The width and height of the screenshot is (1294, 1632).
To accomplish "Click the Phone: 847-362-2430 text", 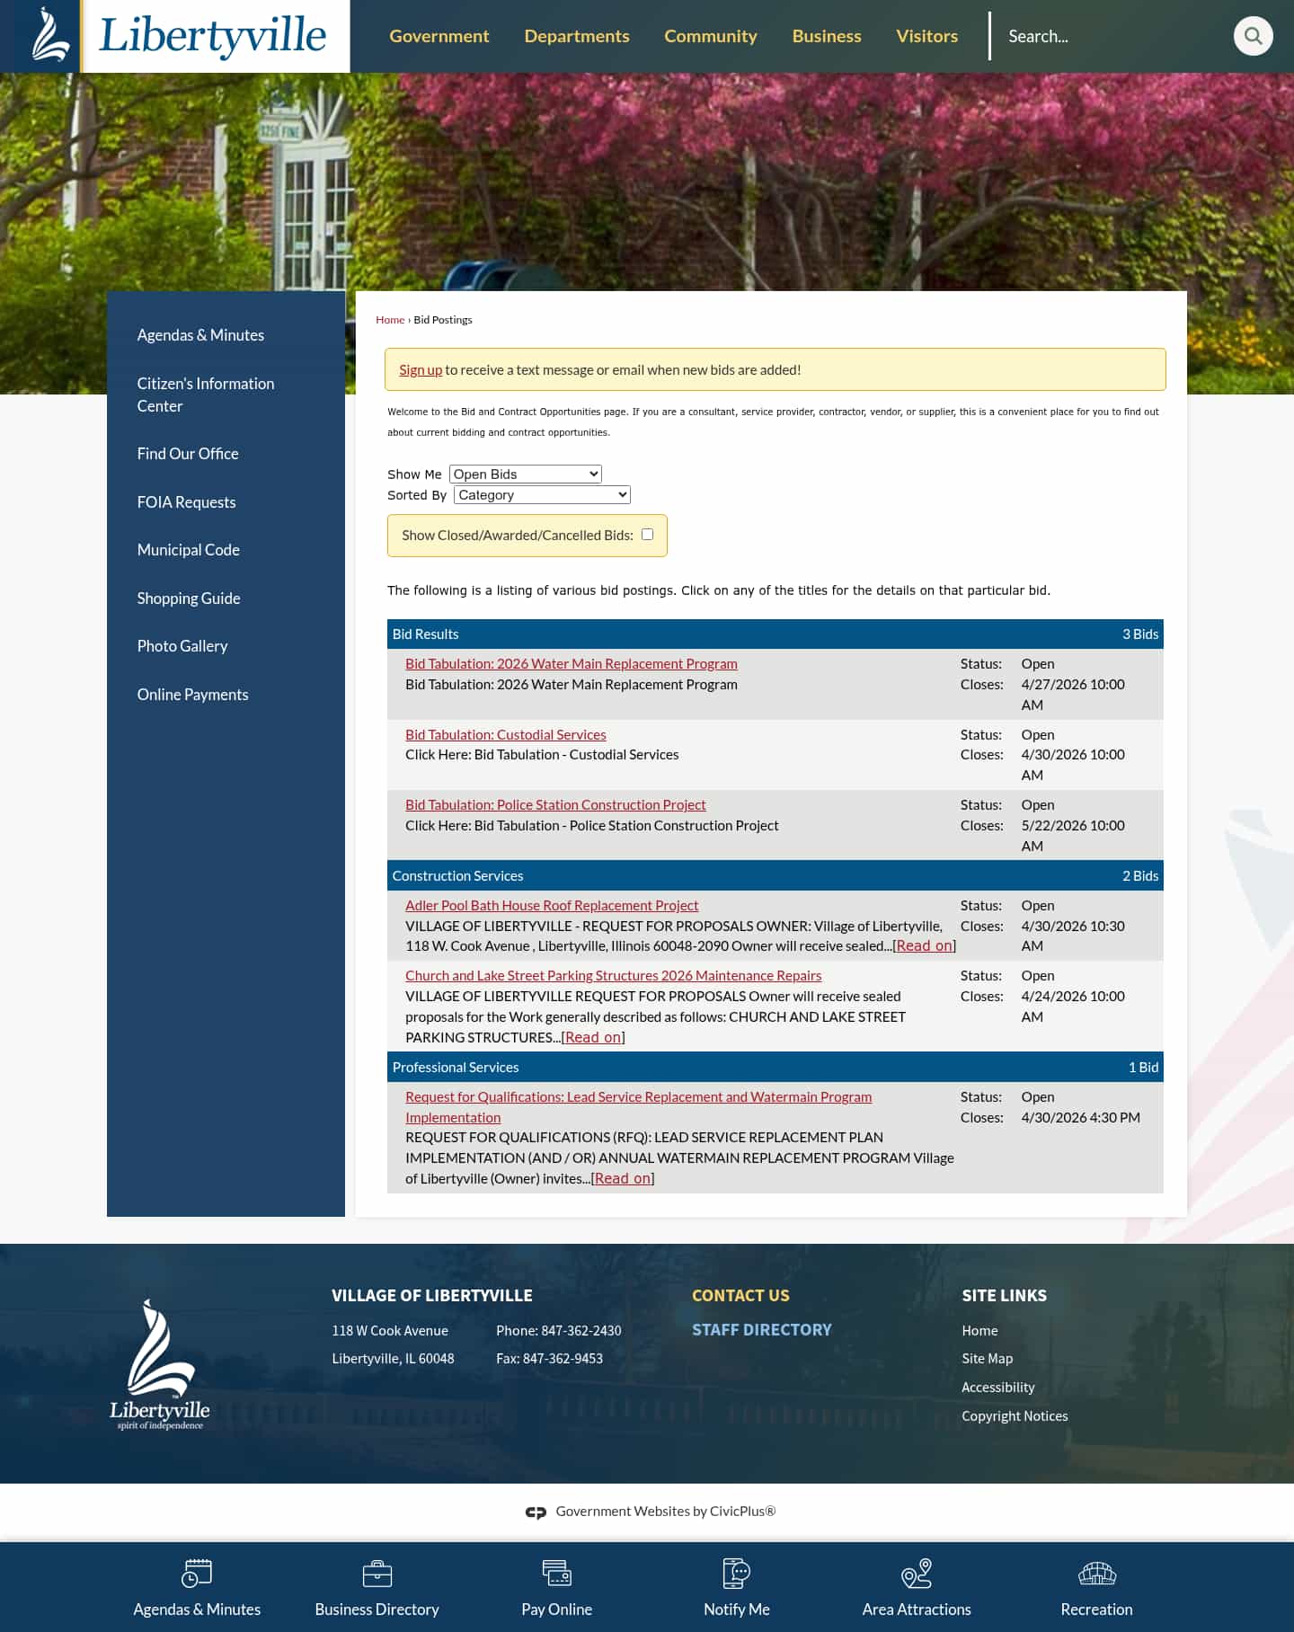I will [559, 1331].
